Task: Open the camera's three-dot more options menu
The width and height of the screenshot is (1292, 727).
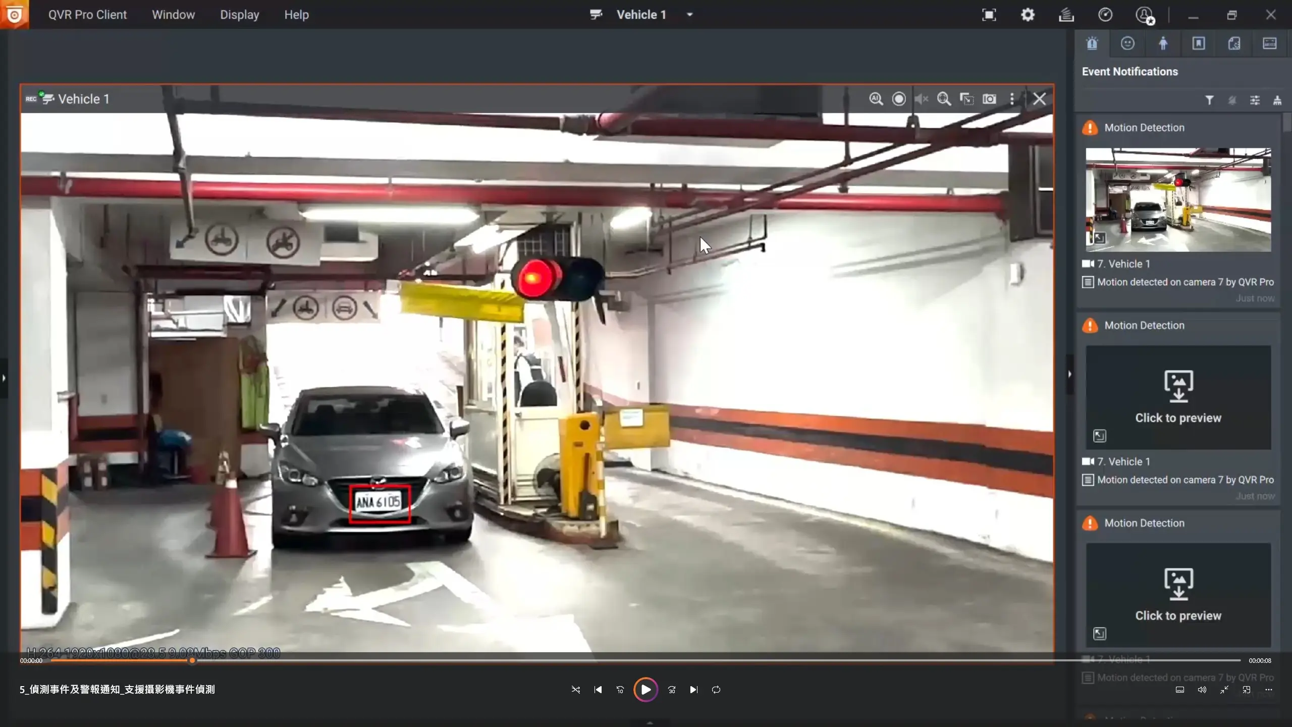Action: click(1012, 99)
